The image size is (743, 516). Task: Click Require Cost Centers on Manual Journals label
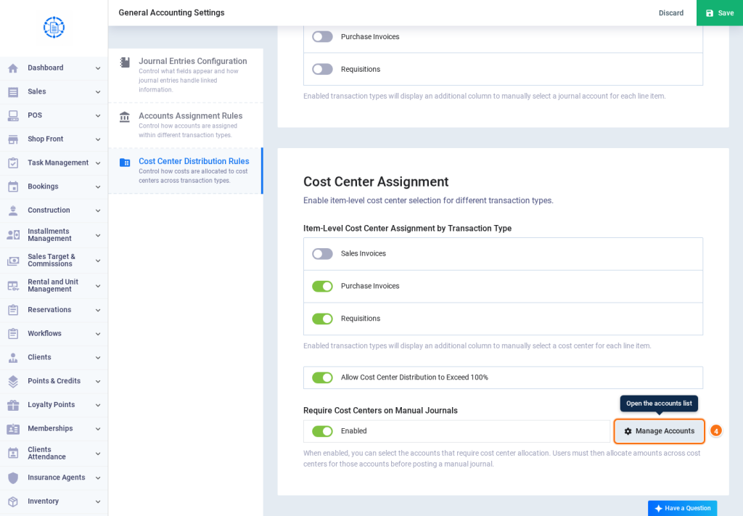pos(380,410)
